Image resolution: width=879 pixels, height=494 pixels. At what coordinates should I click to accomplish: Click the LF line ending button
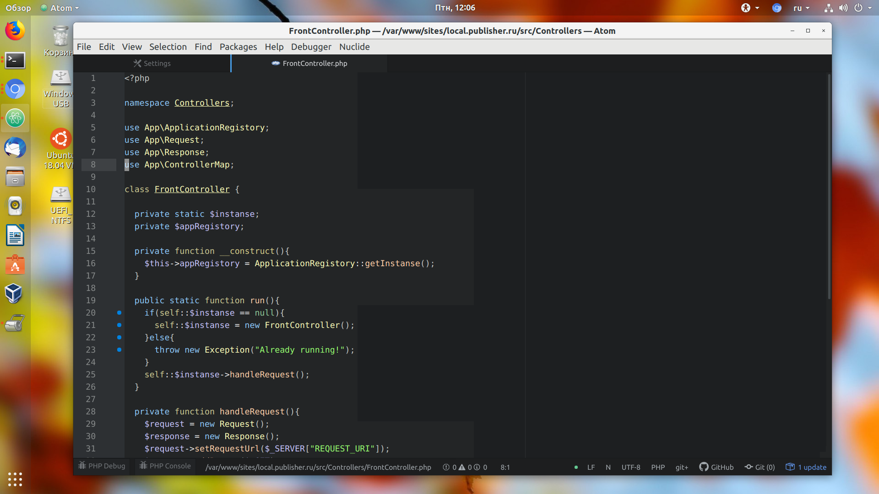point(591,467)
